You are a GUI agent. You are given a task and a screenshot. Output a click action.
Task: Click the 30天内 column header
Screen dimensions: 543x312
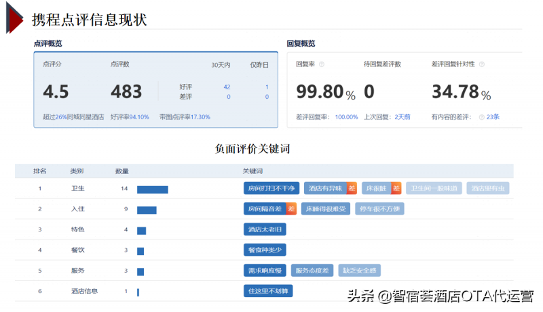coord(221,65)
